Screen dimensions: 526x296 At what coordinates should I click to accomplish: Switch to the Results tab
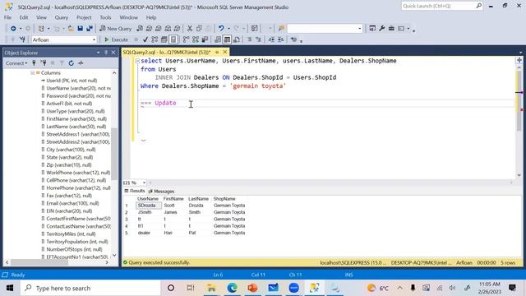pos(135,191)
